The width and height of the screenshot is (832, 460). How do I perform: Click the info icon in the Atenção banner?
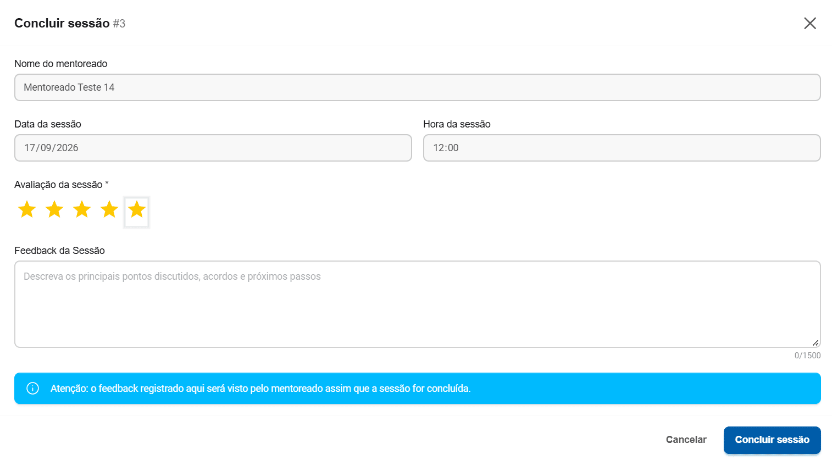pos(33,389)
